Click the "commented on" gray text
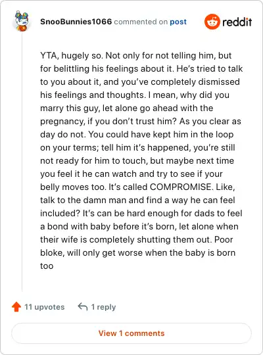 click(141, 22)
